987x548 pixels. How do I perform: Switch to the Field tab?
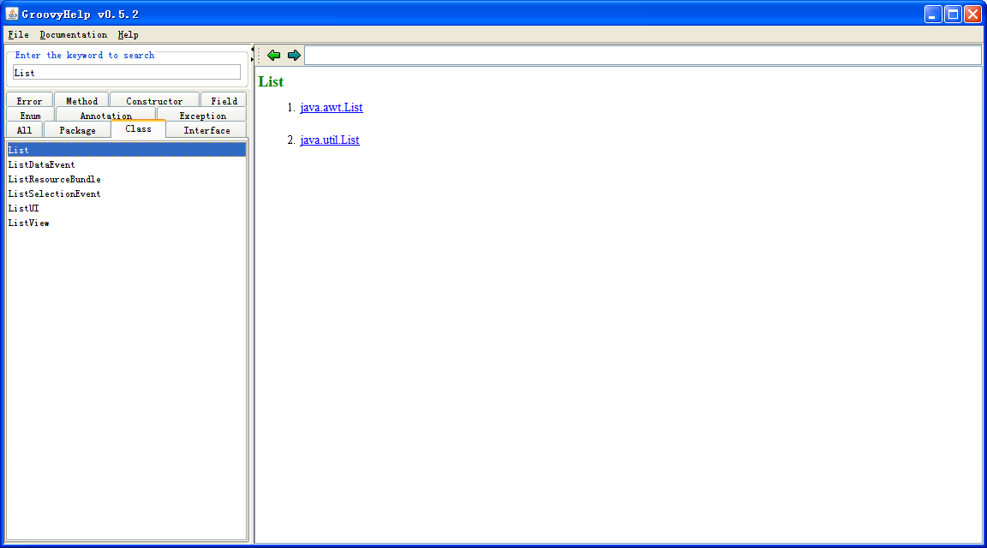coord(224,101)
